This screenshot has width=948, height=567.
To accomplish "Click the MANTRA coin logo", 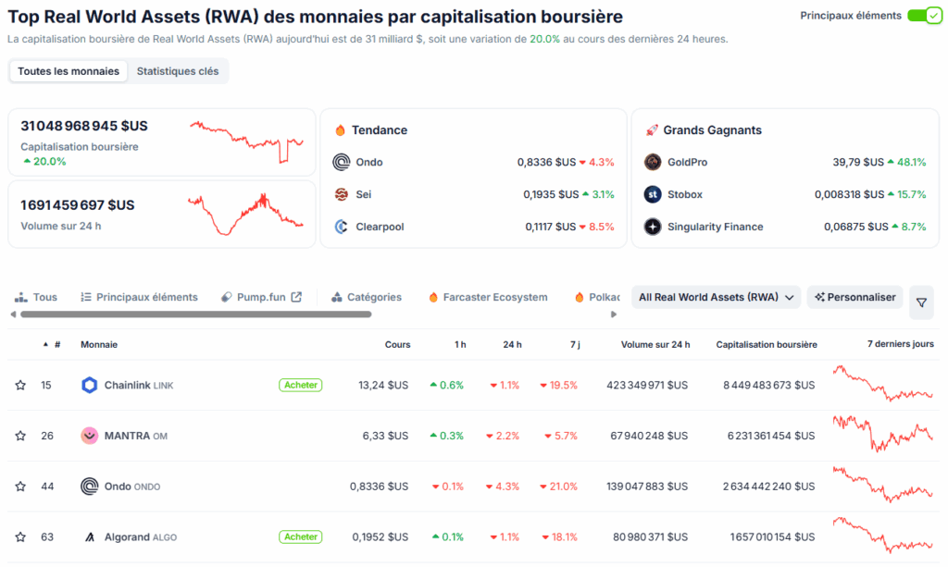I will (90, 436).
